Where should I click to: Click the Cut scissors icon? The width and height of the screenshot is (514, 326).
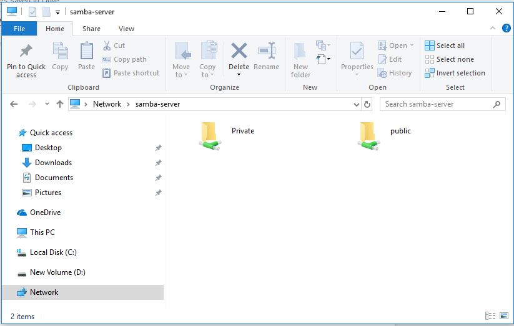tap(107, 46)
